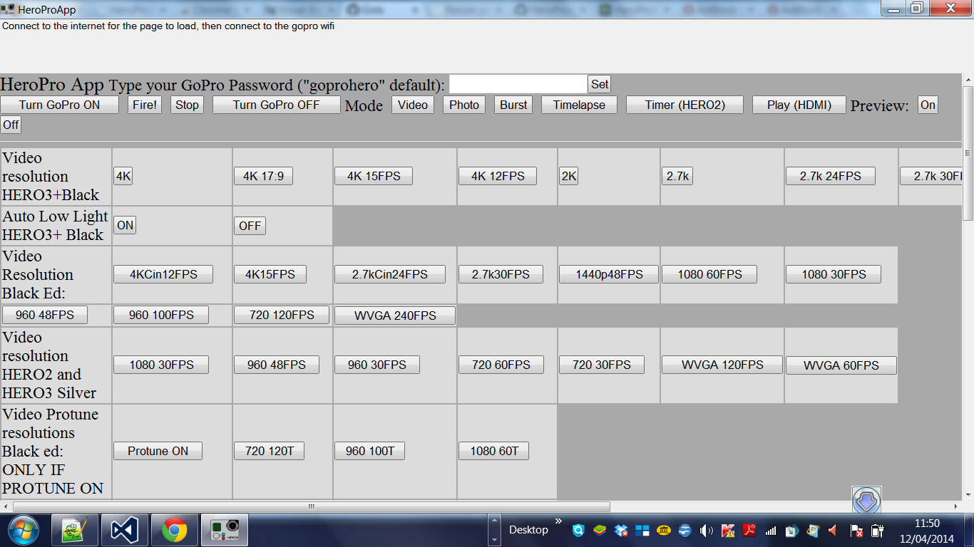This screenshot has height=547, width=974.
Task: Click the horizontal scrollbar thumb
Action: [x=311, y=506]
